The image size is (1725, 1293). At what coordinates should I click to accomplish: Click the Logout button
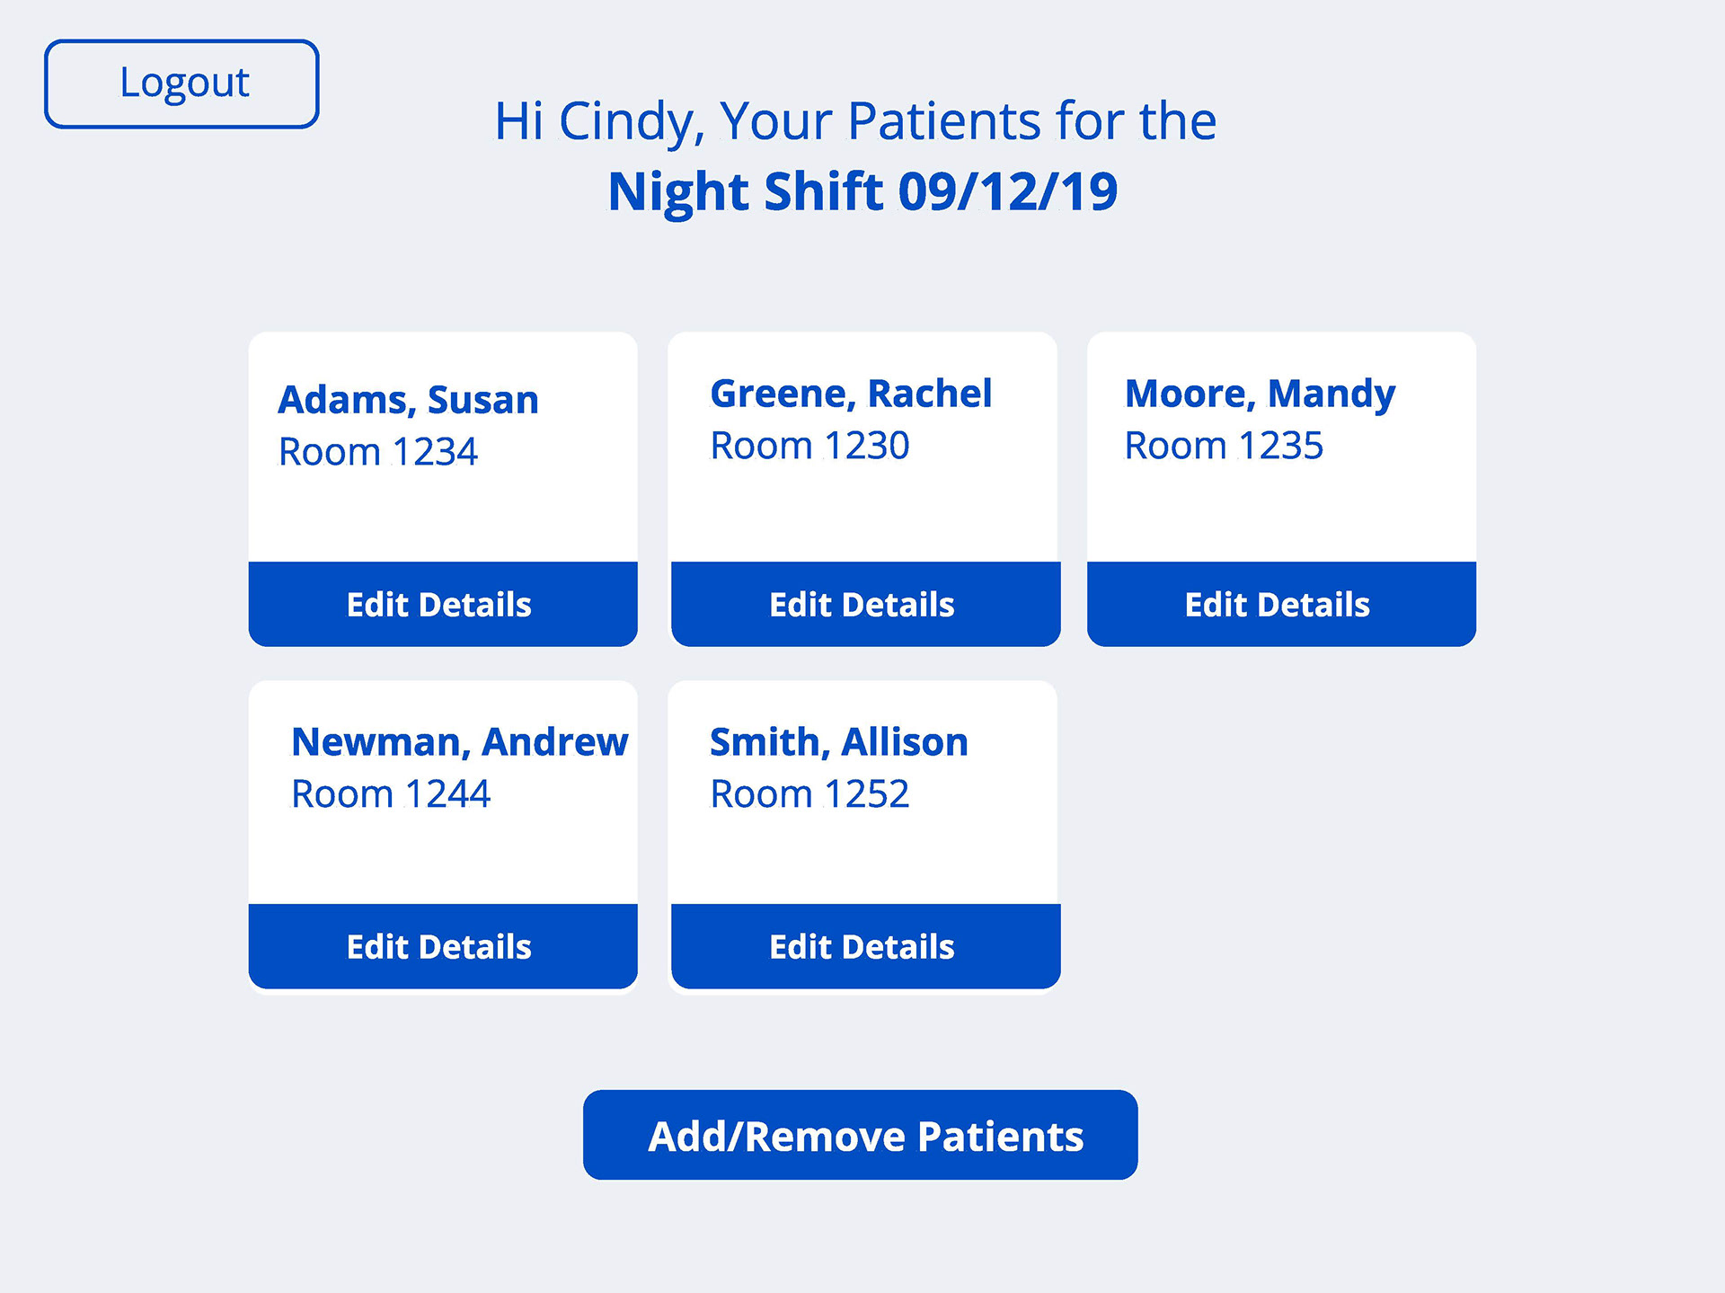pos(181,84)
